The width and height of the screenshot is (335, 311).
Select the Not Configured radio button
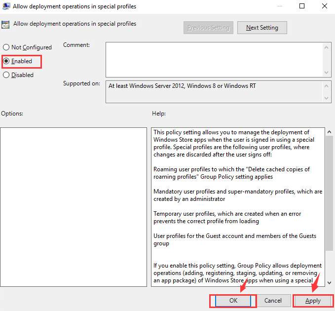coord(27,47)
